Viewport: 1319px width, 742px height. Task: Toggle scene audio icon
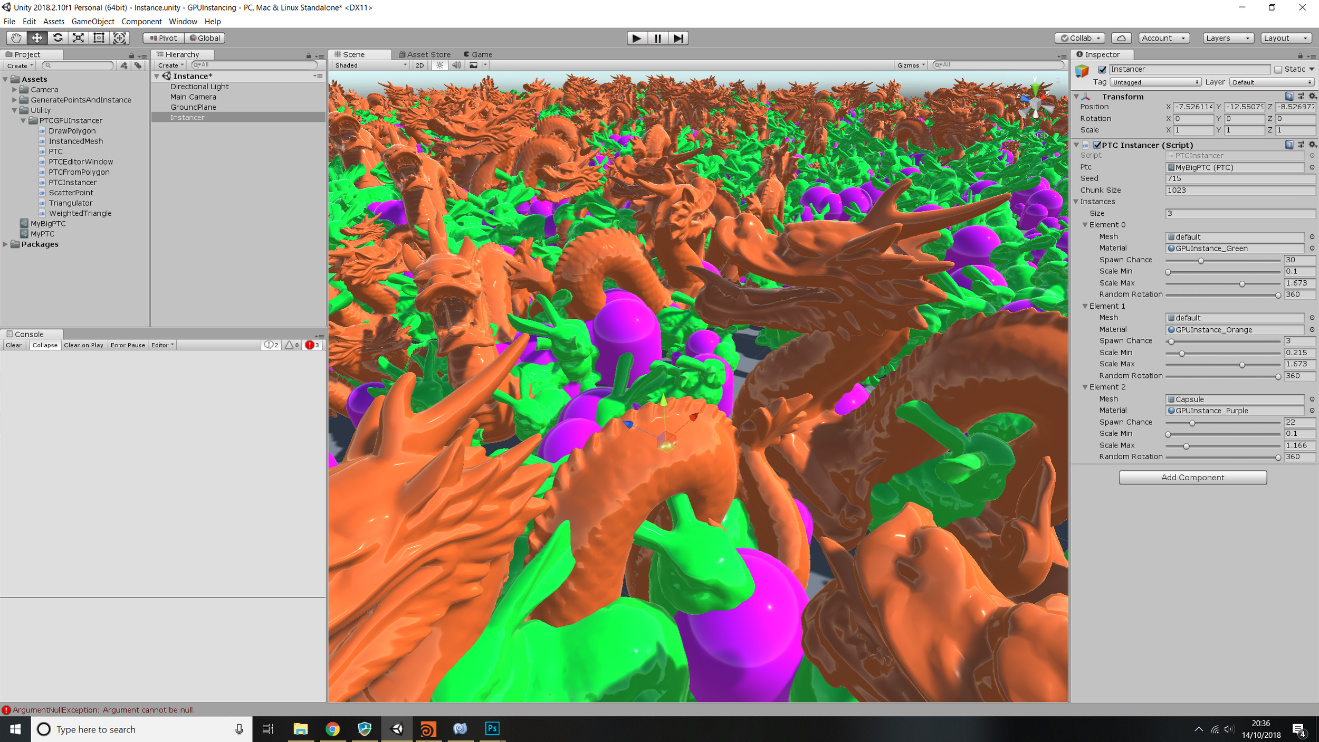click(456, 65)
